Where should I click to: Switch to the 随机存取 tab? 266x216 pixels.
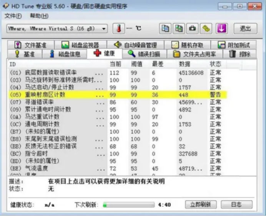pos(188,45)
